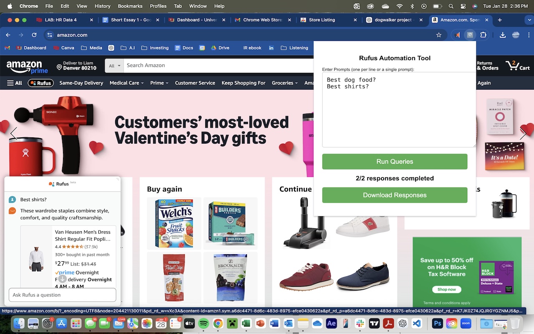The image size is (534, 334).
Task: Open Minecraft from the Dock
Action: [232, 323]
